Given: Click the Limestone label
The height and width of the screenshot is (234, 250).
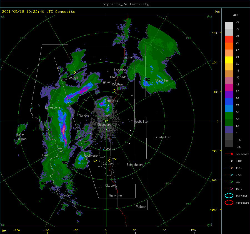Looking at the screenshot, I should click(x=52, y=107).
